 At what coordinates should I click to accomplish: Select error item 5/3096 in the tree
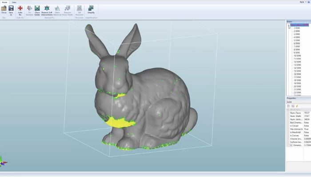(297, 40)
